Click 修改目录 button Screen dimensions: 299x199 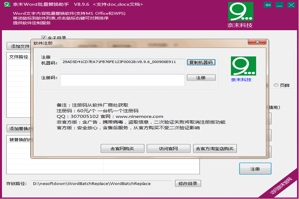(x=188, y=184)
